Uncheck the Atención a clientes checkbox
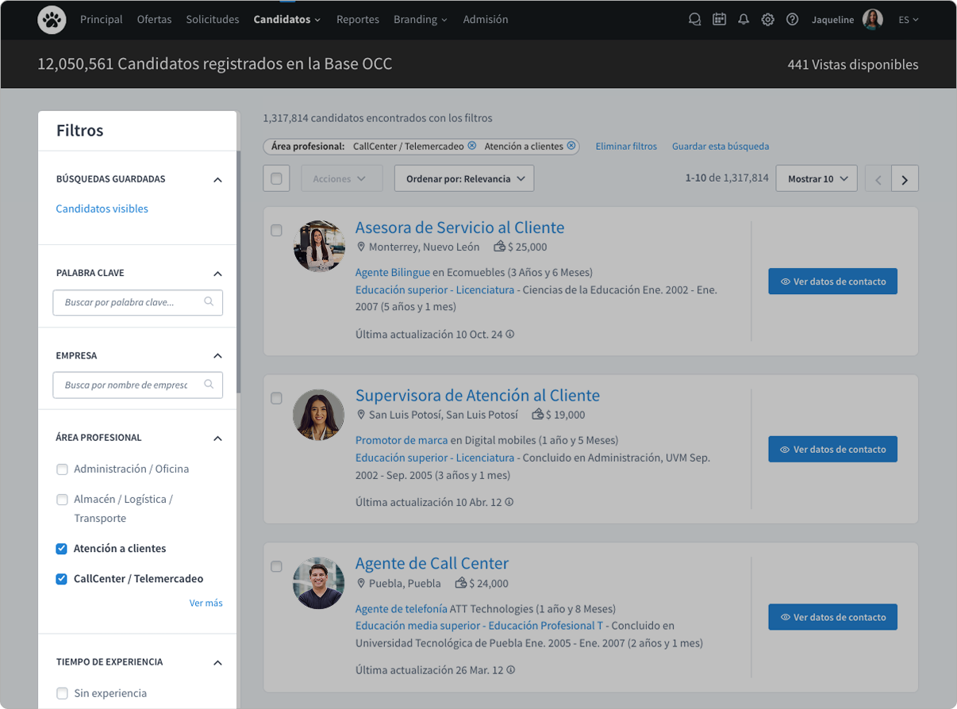This screenshot has height=709, width=957. tap(62, 549)
